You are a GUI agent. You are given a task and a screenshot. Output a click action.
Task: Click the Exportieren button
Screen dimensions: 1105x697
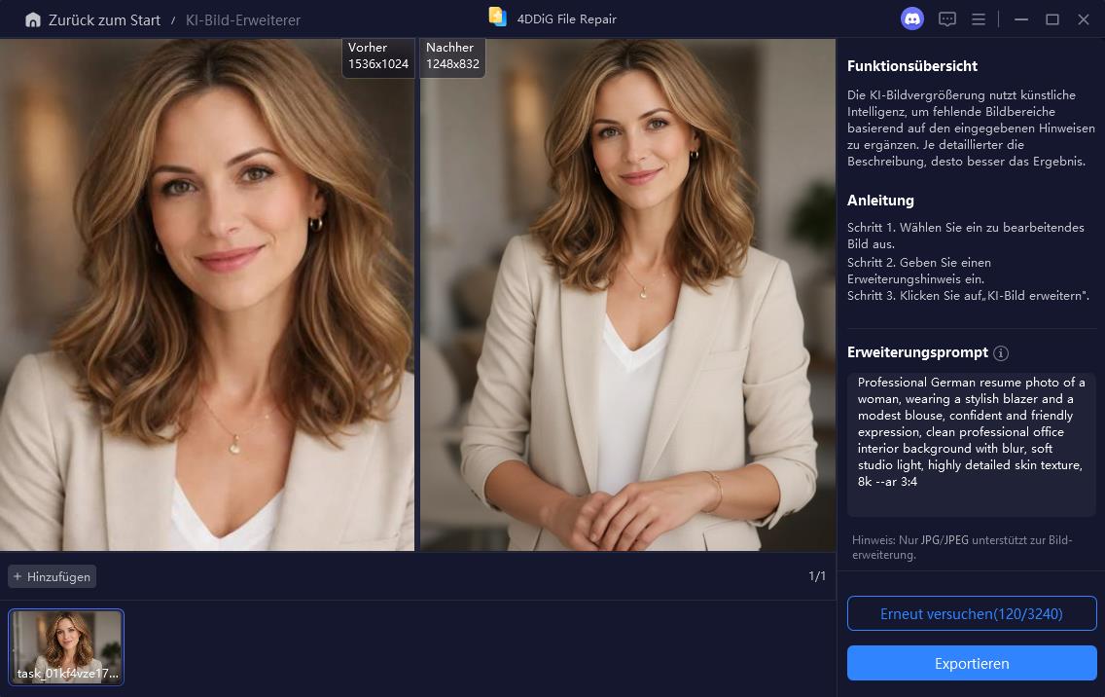[x=972, y=663]
